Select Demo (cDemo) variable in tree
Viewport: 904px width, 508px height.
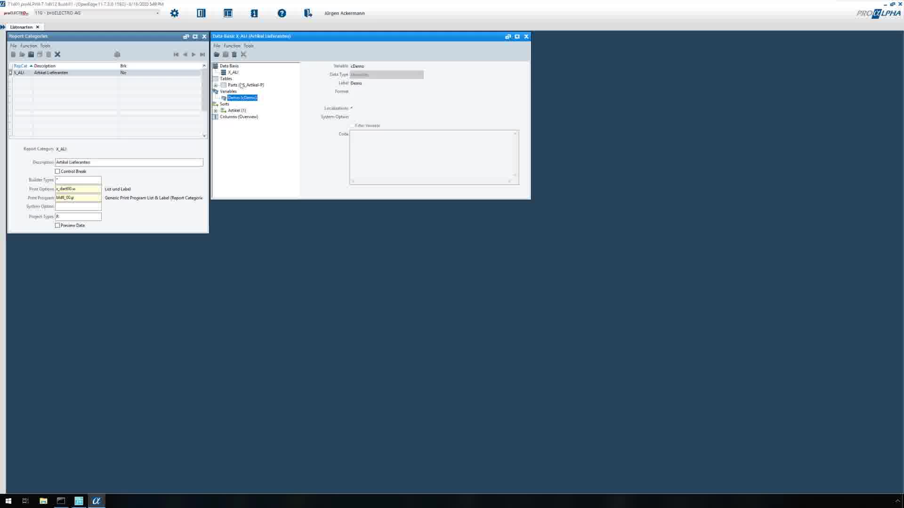click(x=242, y=98)
